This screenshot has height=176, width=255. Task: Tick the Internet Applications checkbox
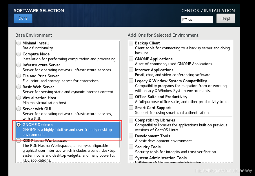click(x=131, y=70)
